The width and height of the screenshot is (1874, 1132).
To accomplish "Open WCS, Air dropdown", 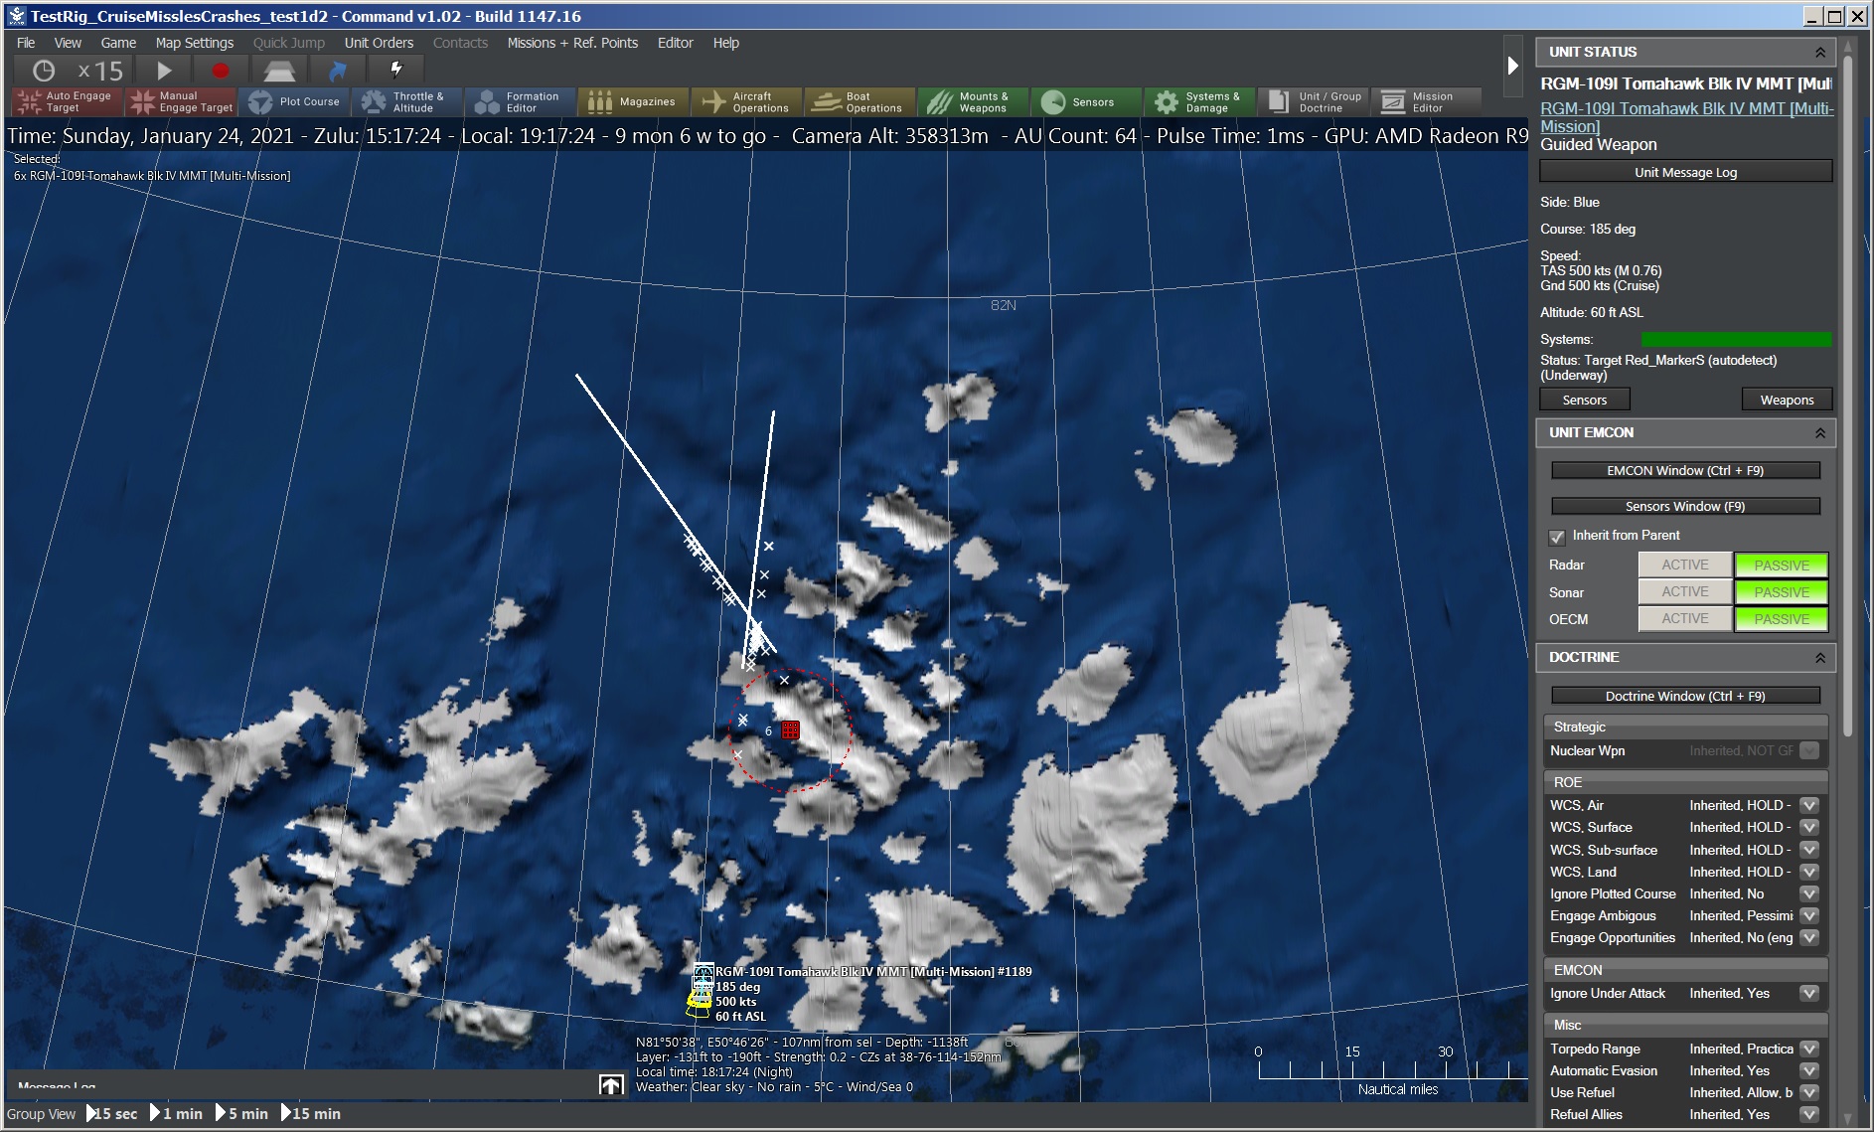I will click(x=1808, y=805).
